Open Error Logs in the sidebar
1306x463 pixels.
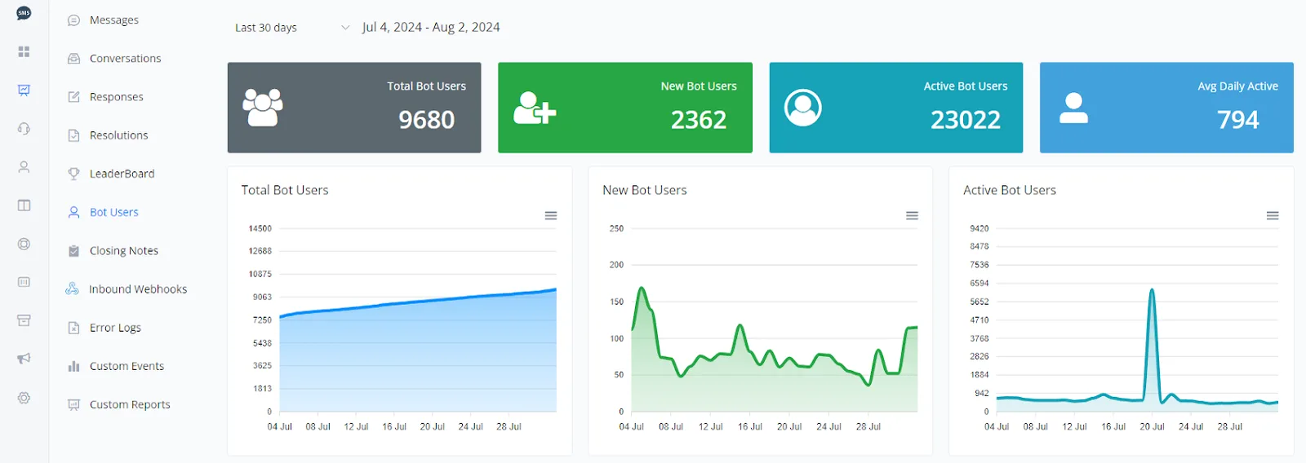(115, 328)
